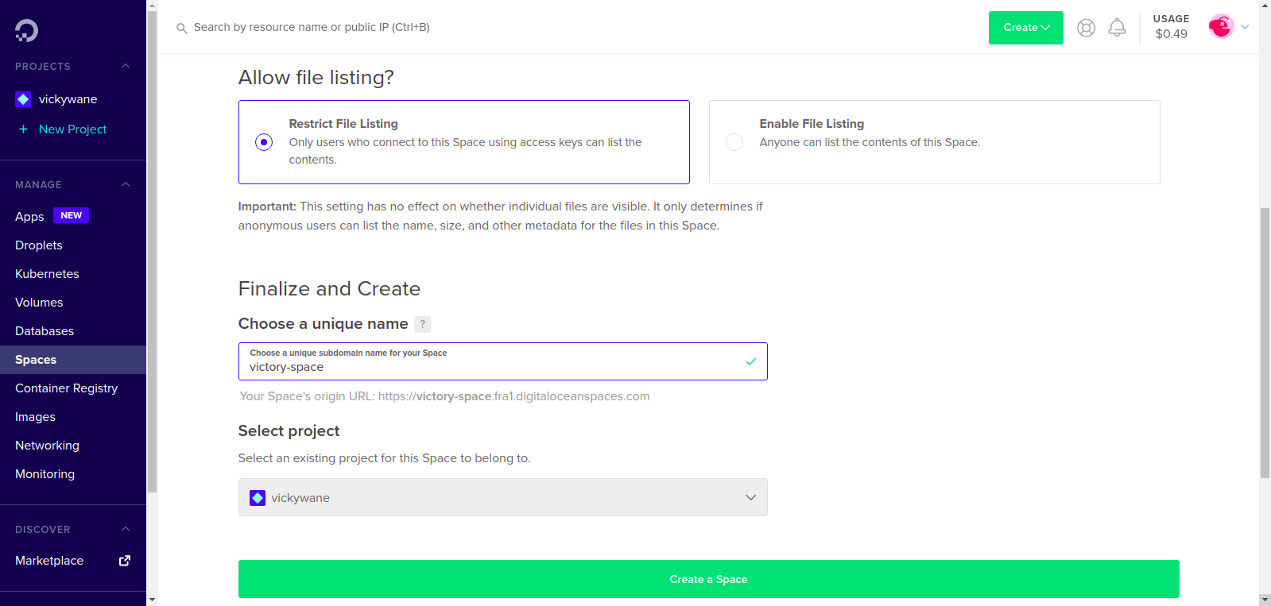Image resolution: width=1271 pixels, height=606 pixels.
Task: Collapse the PROJECTS sidebar section
Action: [x=126, y=66]
